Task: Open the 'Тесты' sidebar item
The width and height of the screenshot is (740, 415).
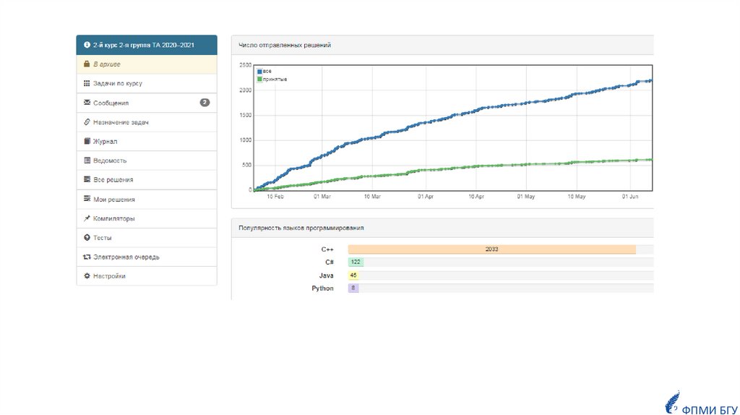Action: pos(102,238)
